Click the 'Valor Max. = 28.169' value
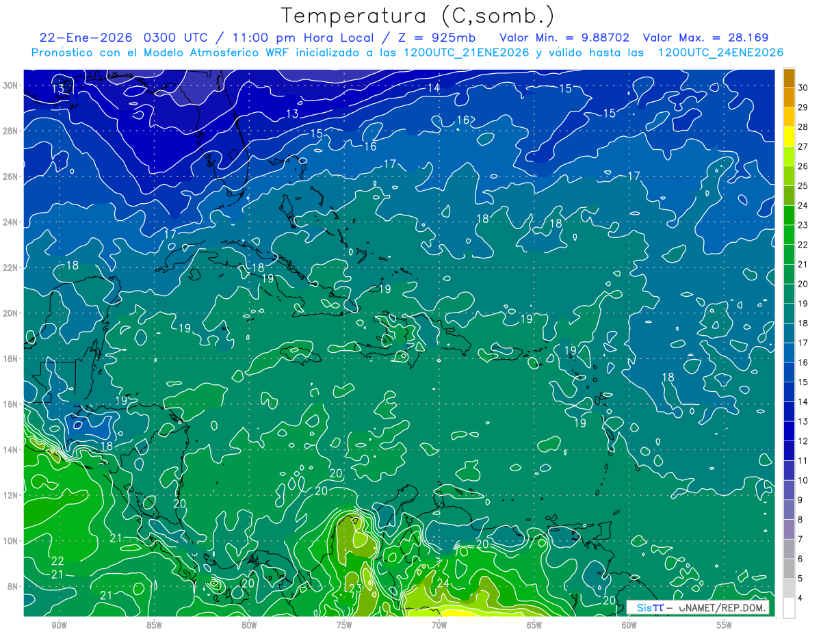The width and height of the screenshot is (821, 634). coord(706,38)
